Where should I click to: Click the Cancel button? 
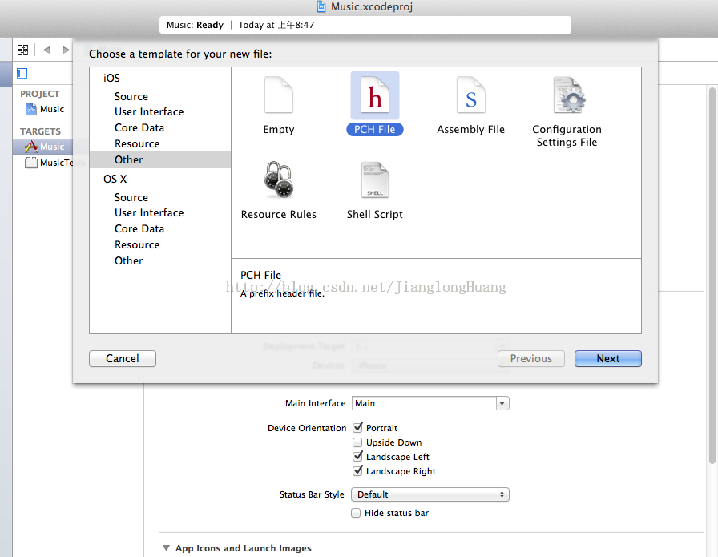(123, 359)
